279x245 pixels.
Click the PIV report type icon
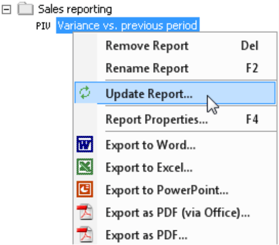[x=43, y=26]
